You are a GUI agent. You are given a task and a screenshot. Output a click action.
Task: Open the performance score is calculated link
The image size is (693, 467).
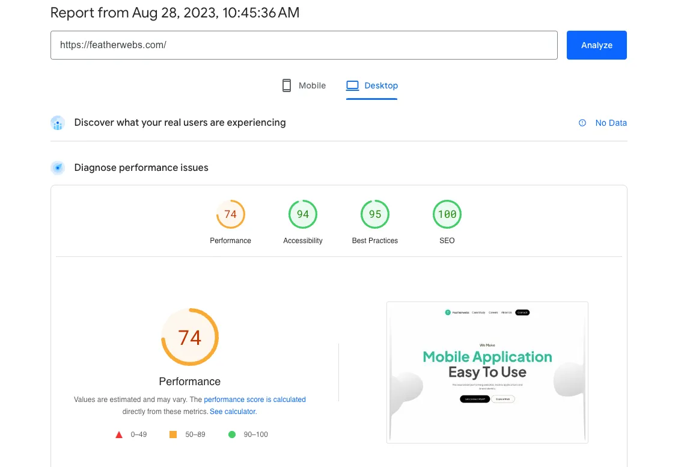click(x=255, y=399)
